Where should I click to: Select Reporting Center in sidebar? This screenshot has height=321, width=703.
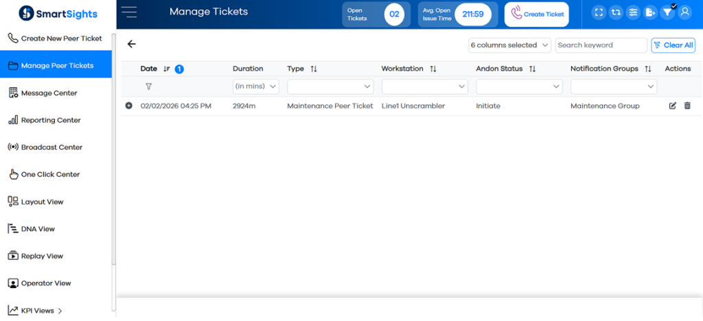pyautogui.click(x=50, y=120)
